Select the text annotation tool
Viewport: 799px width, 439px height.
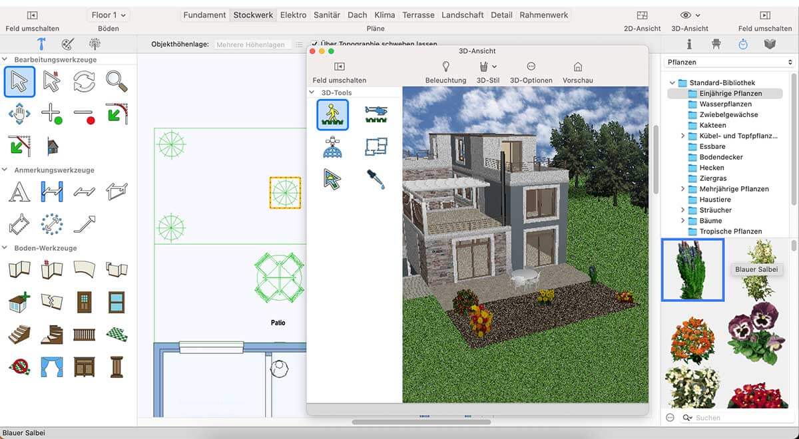pos(19,192)
